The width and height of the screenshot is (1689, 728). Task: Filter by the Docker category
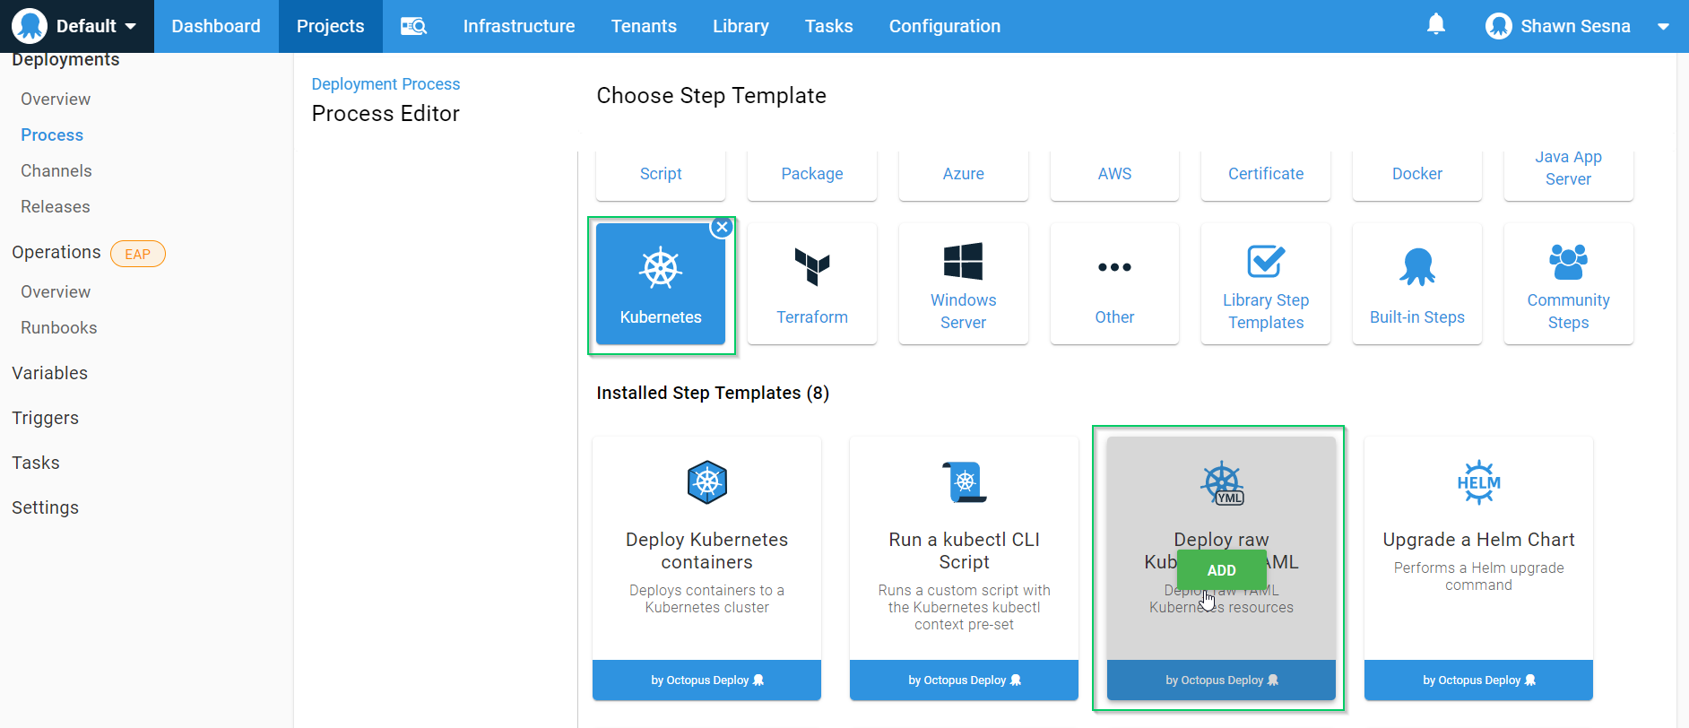pyautogui.click(x=1416, y=174)
